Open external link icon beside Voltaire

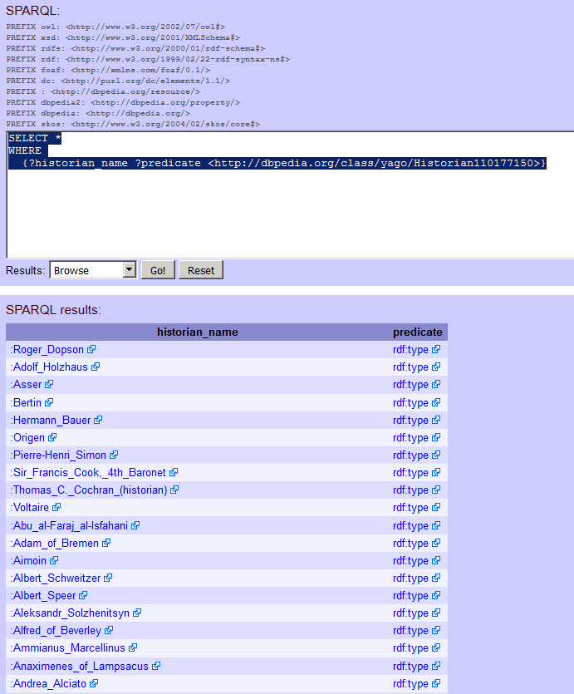[x=56, y=508]
